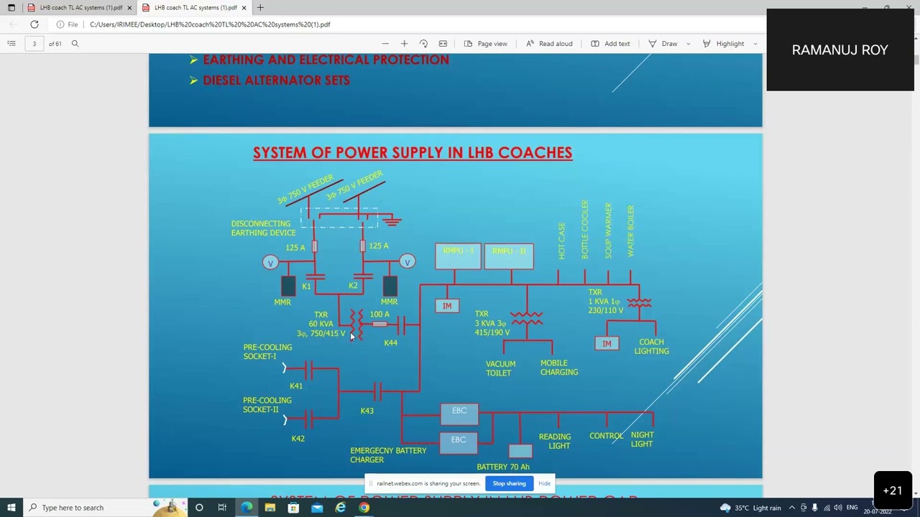Open Microsoft Edge from taskbar

click(x=247, y=508)
